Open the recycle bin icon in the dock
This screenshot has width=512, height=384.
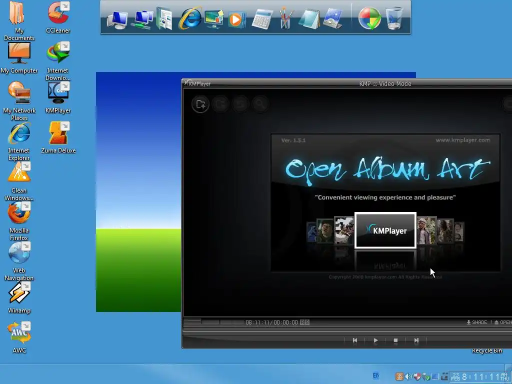point(394,18)
